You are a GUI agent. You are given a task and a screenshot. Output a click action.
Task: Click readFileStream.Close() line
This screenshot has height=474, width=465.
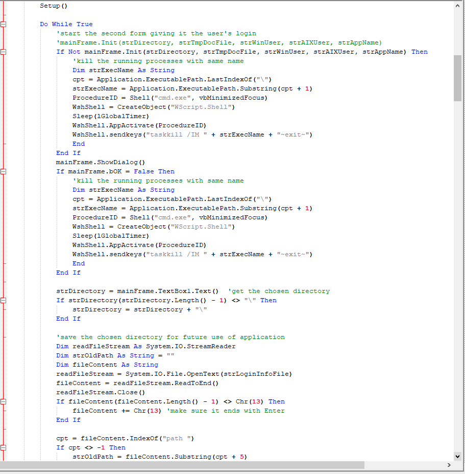[x=101, y=392]
